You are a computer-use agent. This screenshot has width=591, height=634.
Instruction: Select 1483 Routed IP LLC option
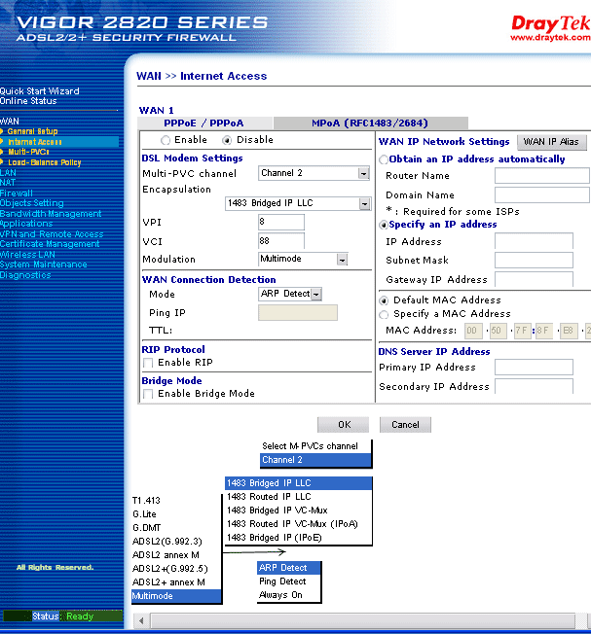tap(298, 497)
